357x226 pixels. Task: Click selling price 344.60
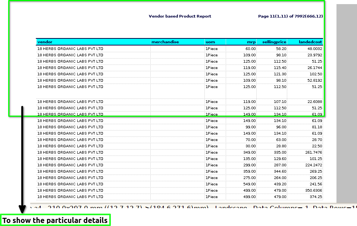(x=280, y=172)
